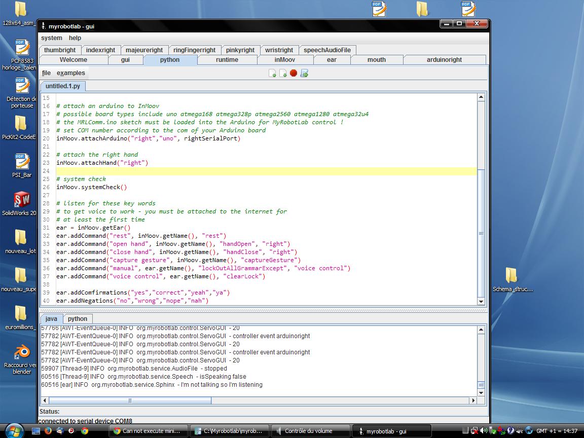584x438 pixels.
Task: Click the inMoov.attachArduino code line
Action: pos(149,138)
